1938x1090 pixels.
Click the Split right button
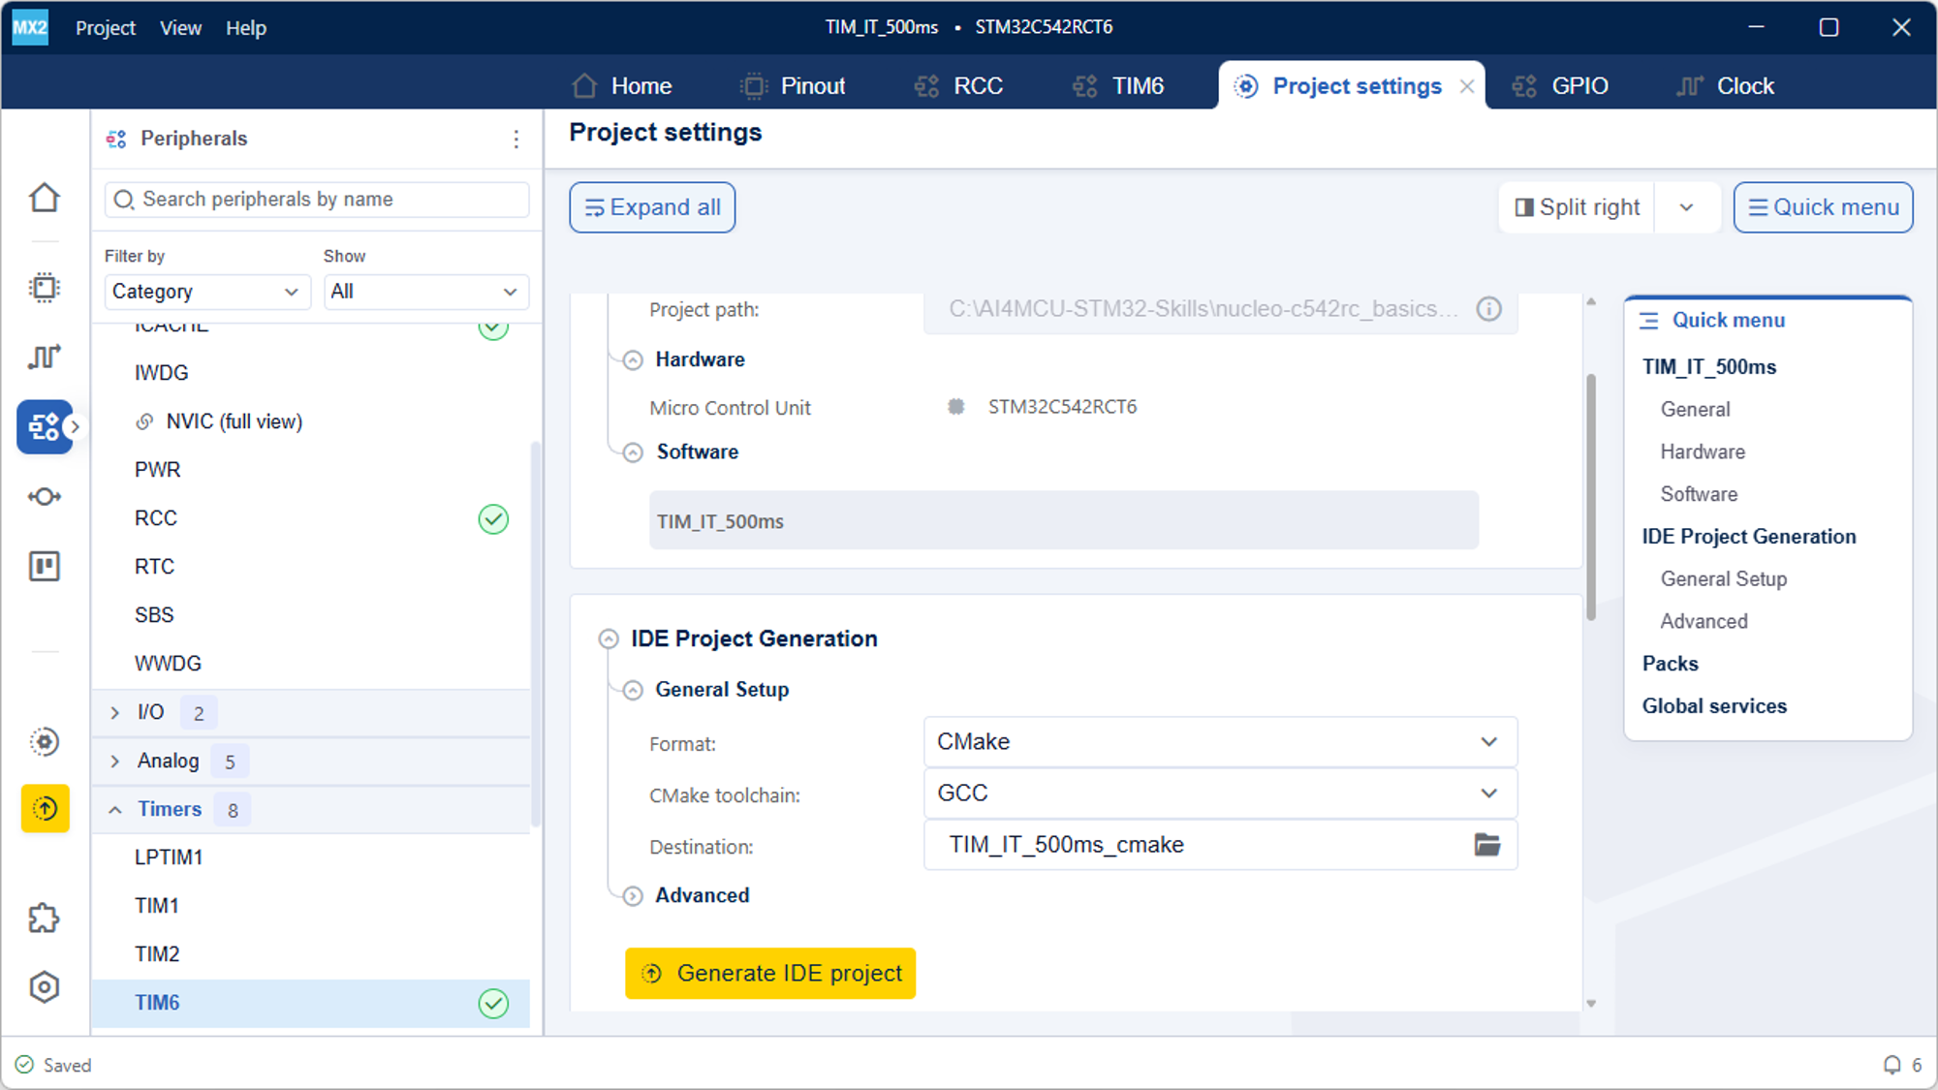(x=1578, y=207)
